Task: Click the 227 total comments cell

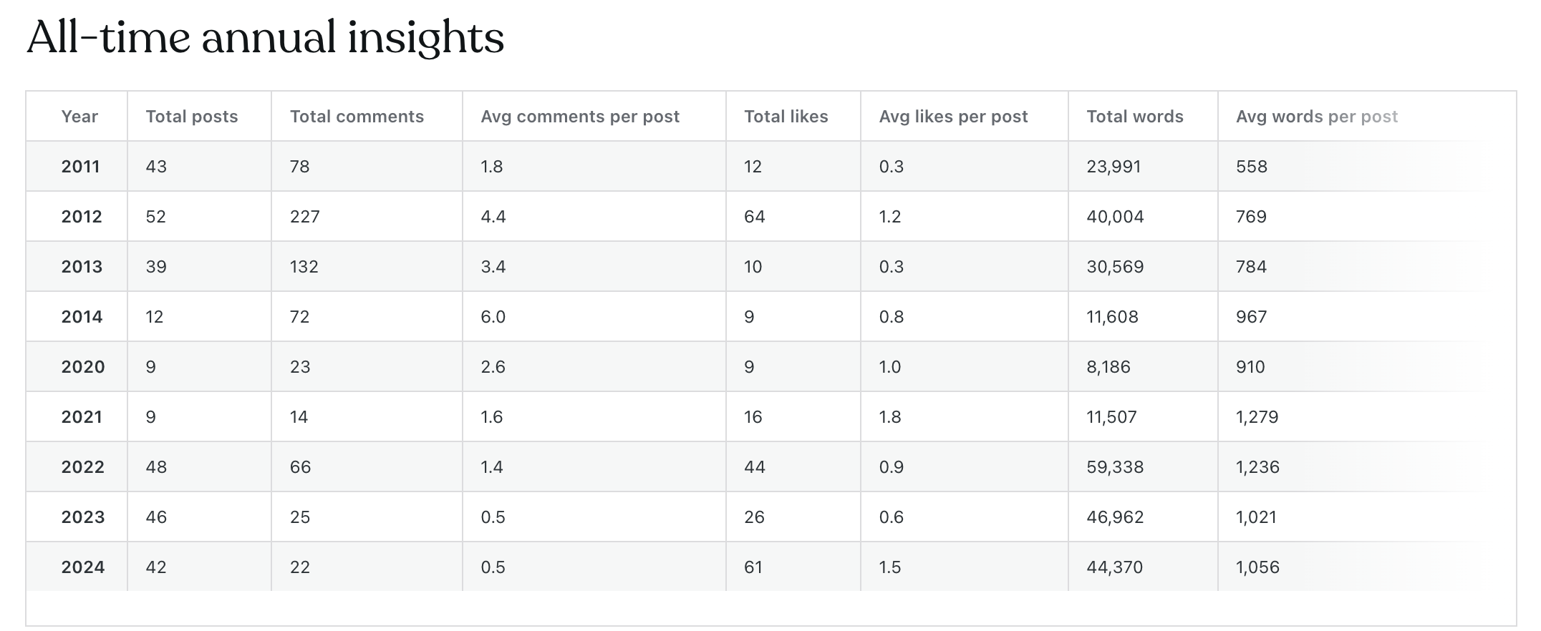Action: point(305,217)
